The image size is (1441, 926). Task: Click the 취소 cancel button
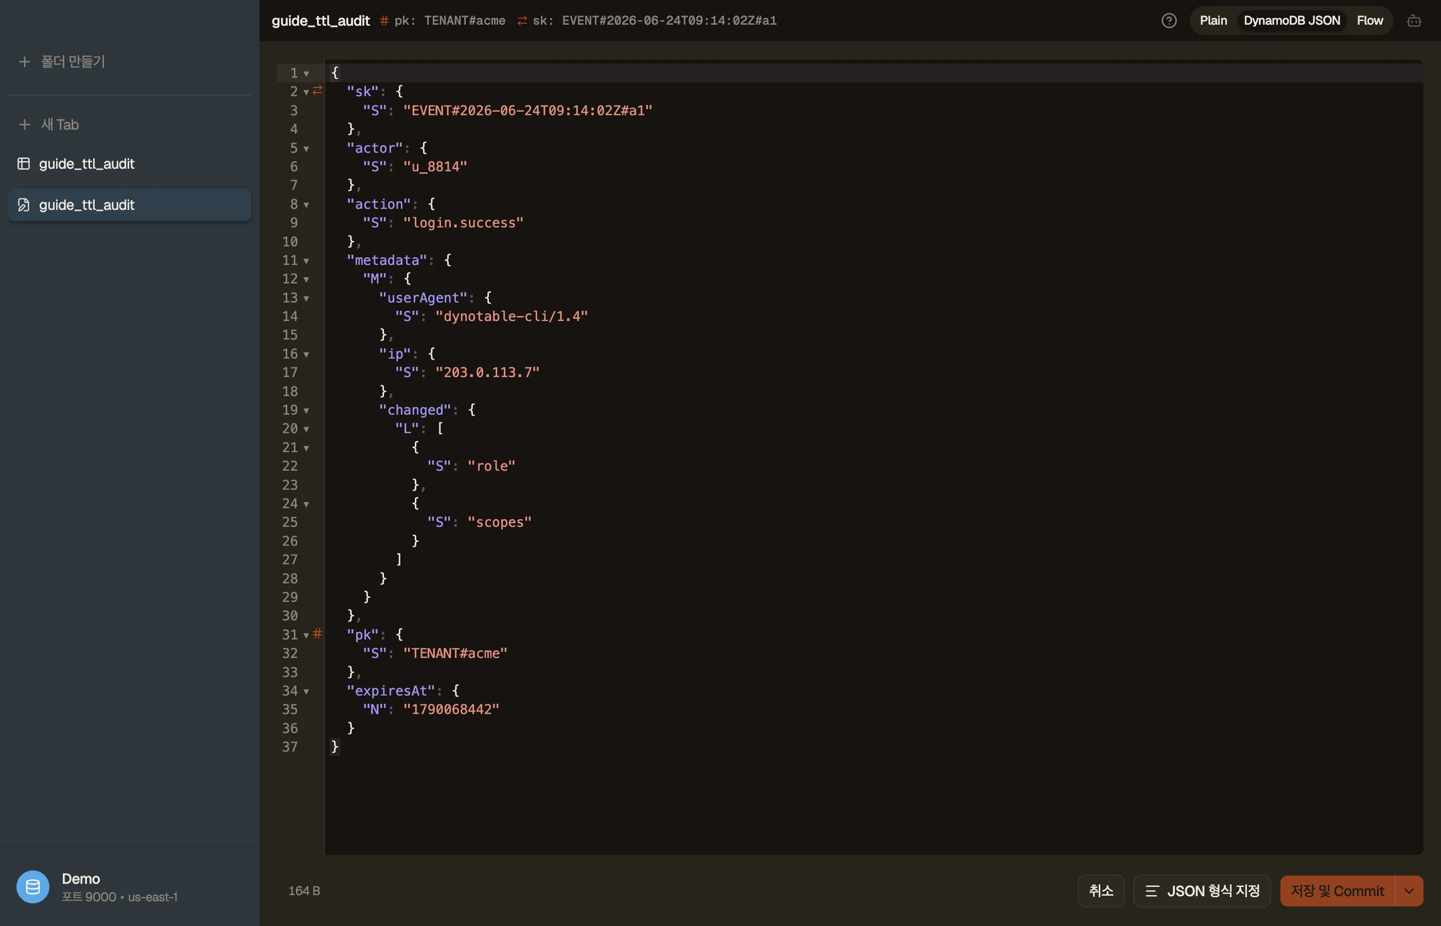[1101, 891]
